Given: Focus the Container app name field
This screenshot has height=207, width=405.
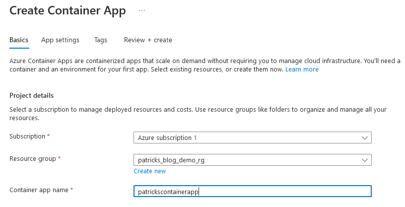Looking at the screenshot, I should [x=252, y=192].
